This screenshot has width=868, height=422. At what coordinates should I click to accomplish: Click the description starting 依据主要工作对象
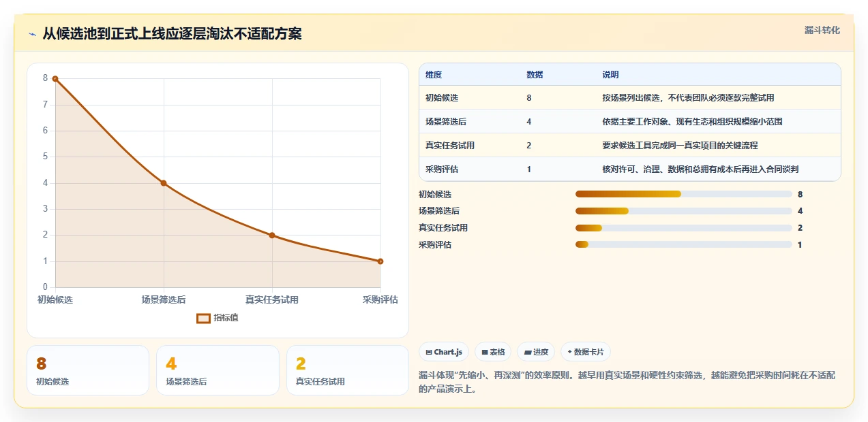(x=692, y=122)
